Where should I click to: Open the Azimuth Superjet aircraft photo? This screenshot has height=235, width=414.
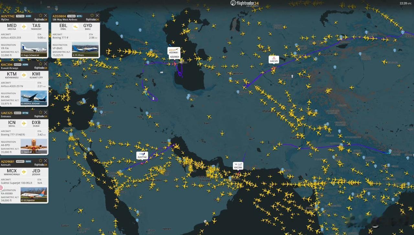pos(34,195)
